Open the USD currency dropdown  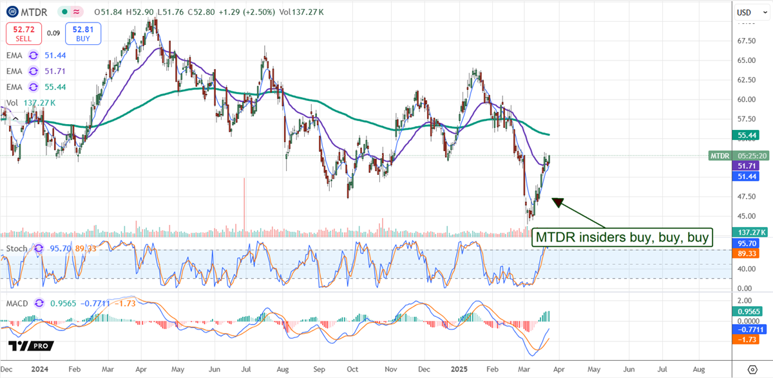click(x=749, y=12)
